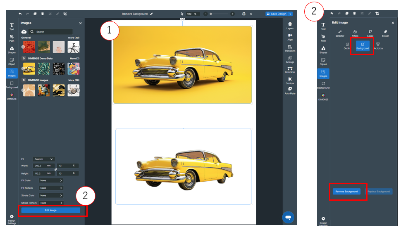The height and width of the screenshot is (230, 401).
Task: Click the Auto Plate icon
Action: click(x=290, y=90)
